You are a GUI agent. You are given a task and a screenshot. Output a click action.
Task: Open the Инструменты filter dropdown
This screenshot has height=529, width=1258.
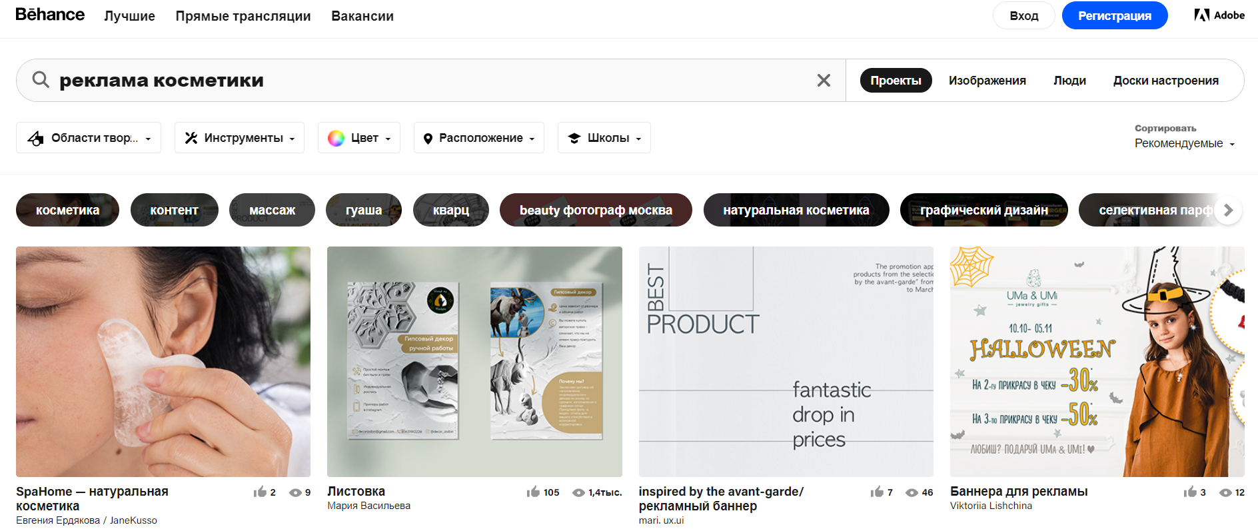(x=239, y=138)
